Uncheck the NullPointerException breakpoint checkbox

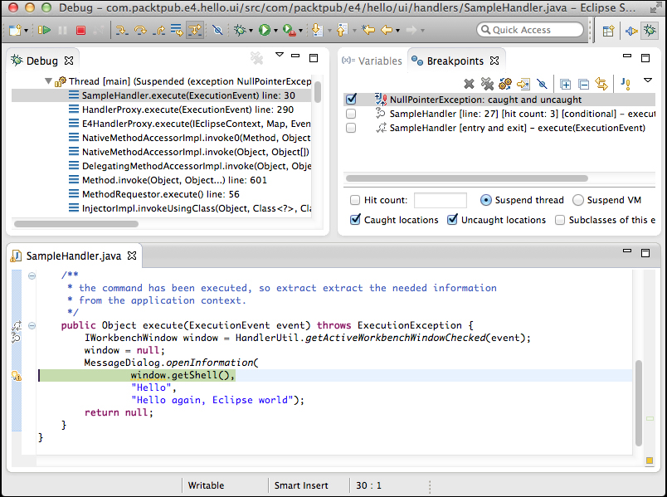tap(351, 100)
